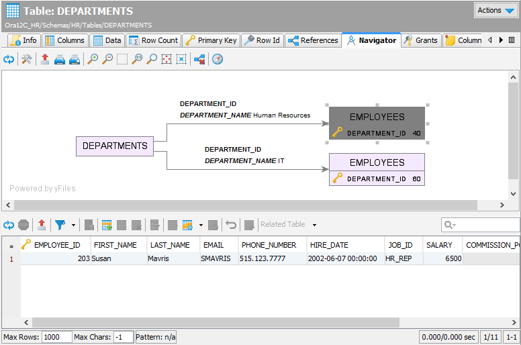Expand the filter dropdown arrow

pos(73,224)
